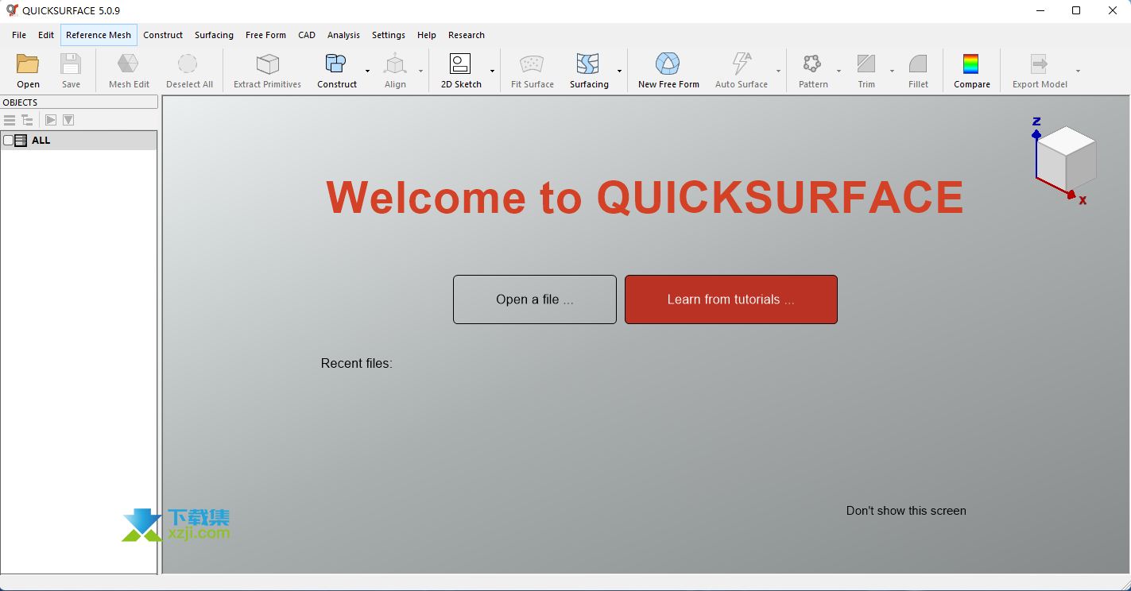Minimize the QUICKSURFACE window
The image size is (1131, 591).
click(1040, 10)
